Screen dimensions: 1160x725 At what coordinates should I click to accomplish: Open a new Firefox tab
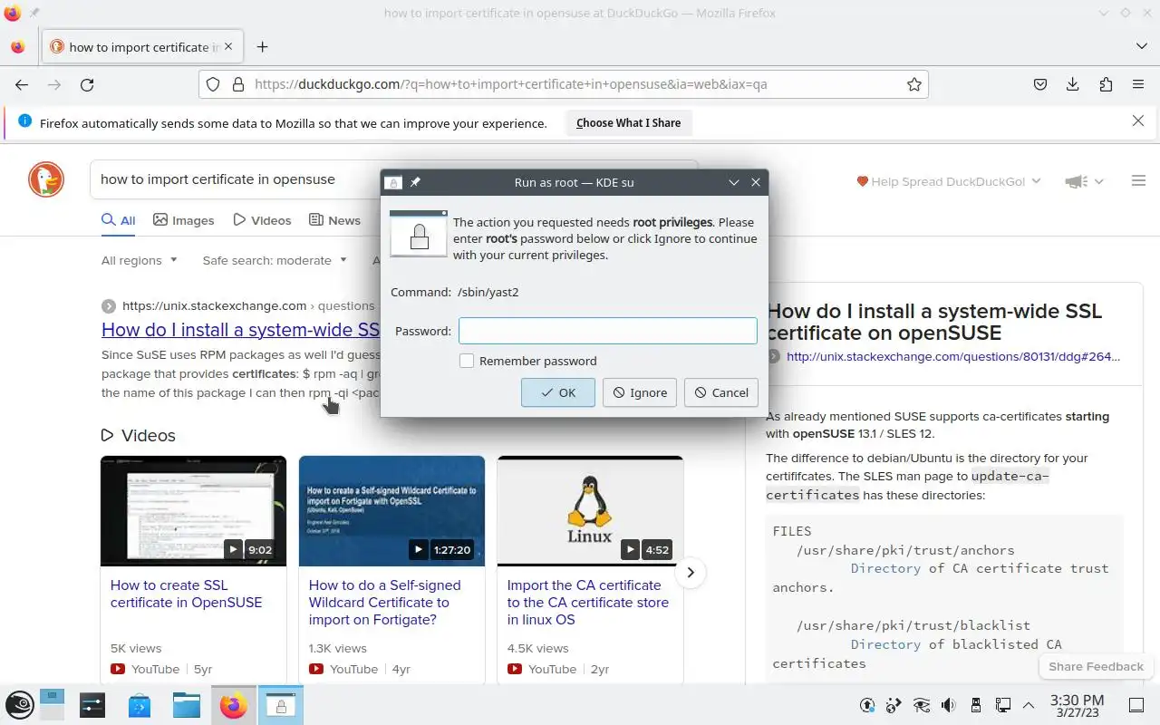(x=262, y=47)
